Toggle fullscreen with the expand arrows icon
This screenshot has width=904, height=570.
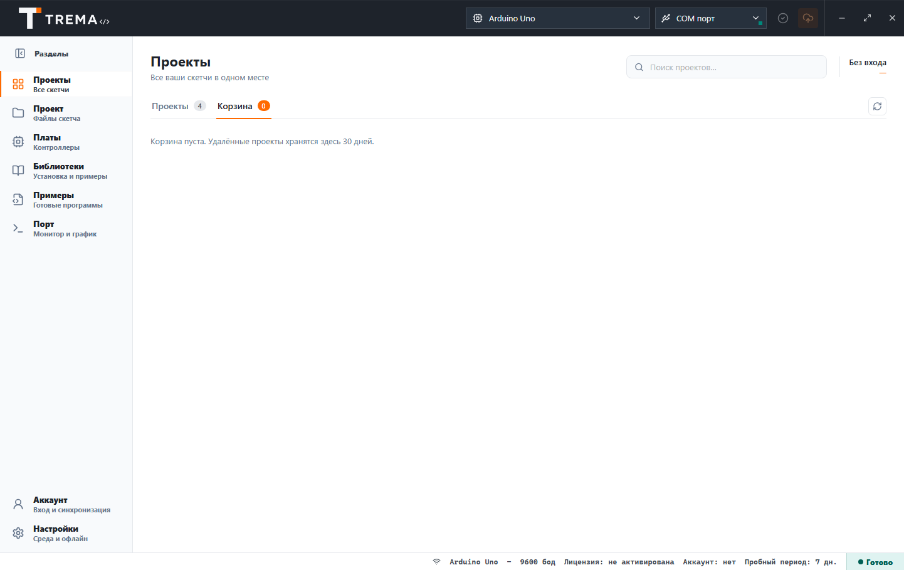867,18
